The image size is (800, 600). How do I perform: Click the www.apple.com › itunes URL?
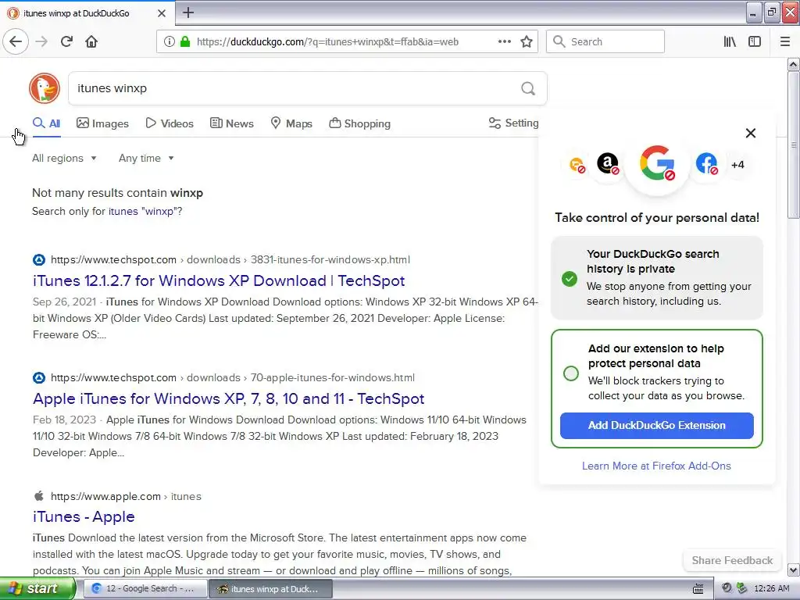pos(126,496)
